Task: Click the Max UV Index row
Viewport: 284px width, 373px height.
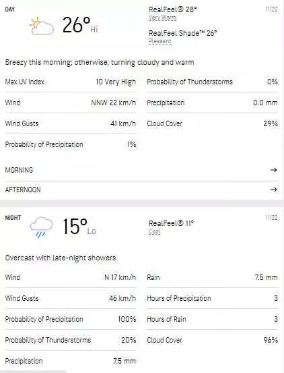Action: pos(71,82)
